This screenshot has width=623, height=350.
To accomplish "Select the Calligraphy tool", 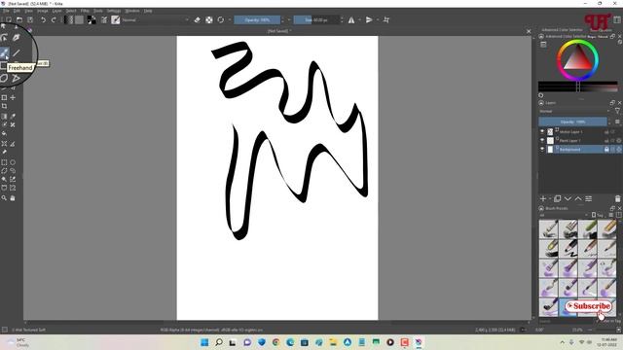I will pos(17,38).
